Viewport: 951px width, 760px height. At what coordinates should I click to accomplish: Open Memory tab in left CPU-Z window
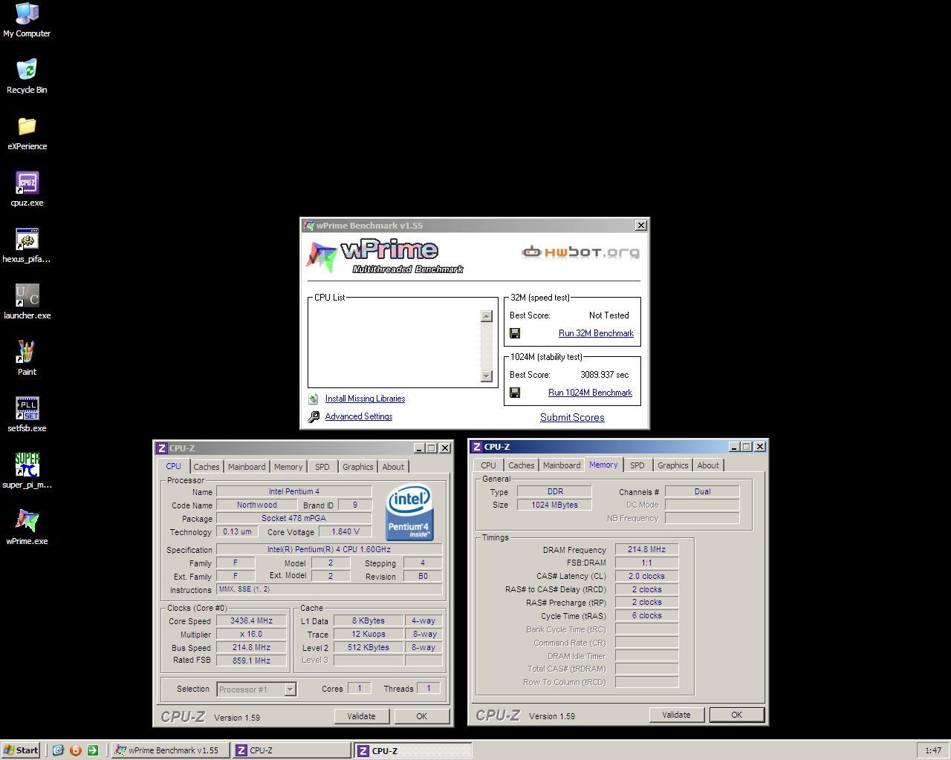click(x=288, y=467)
